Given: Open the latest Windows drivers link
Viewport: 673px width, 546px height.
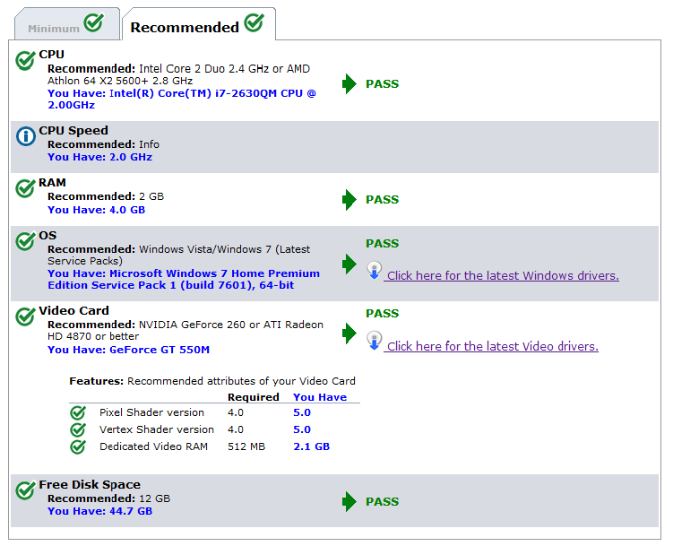Looking at the screenshot, I should (503, 275).
